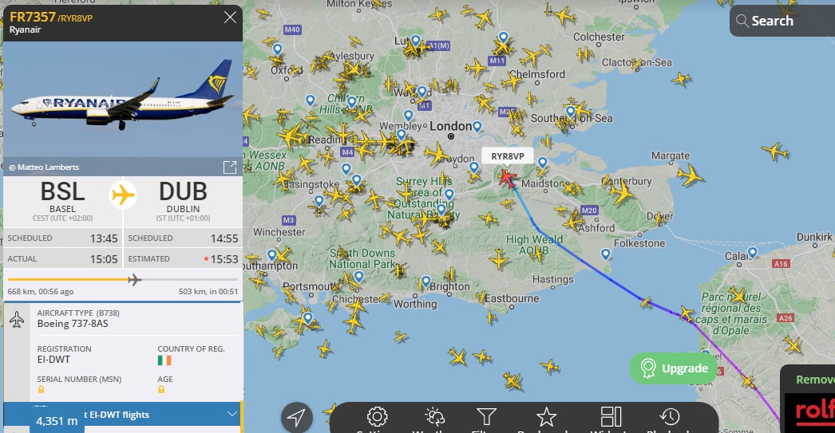
Task: Click the selected red aircraft RYR8VP
Action: click(x=508, y=178)
